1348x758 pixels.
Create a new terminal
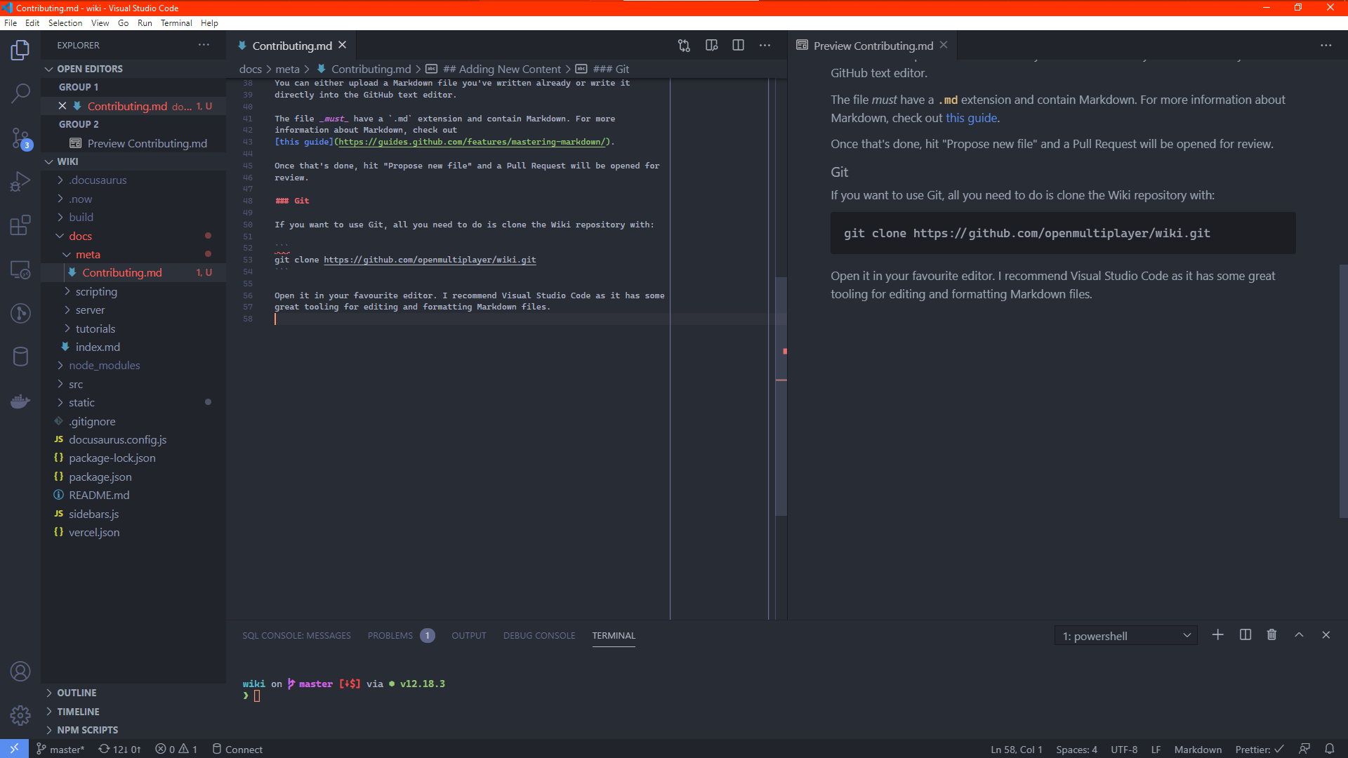click(1217, 634)
